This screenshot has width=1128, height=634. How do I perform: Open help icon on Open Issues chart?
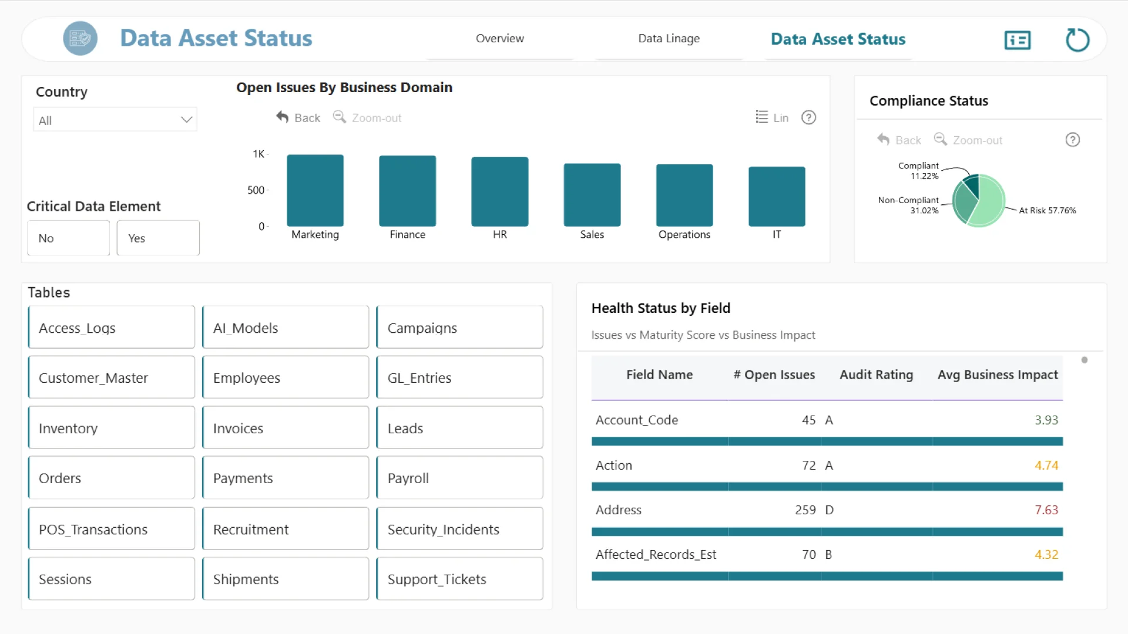coord(808,117)
